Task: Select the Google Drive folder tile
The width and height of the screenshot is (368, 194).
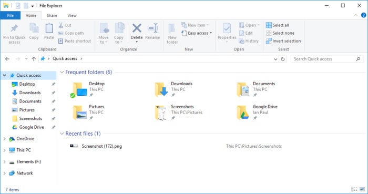Action: [257, 113]
